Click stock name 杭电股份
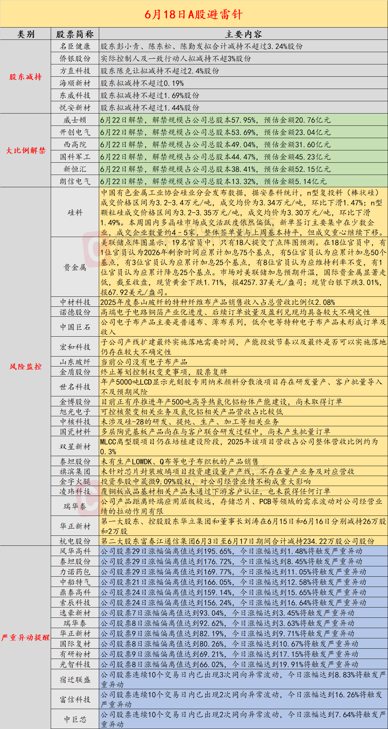388x729 pixels. click(x=75, y=541)
